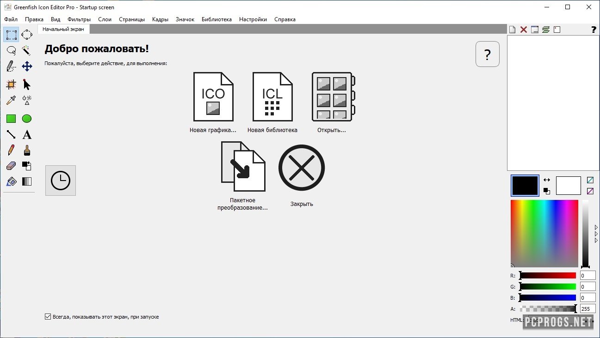This screenshot has width=600, height=338.
Task: Click the red X delete page icon
Action: pyautogui.click(x=524, y=30)
